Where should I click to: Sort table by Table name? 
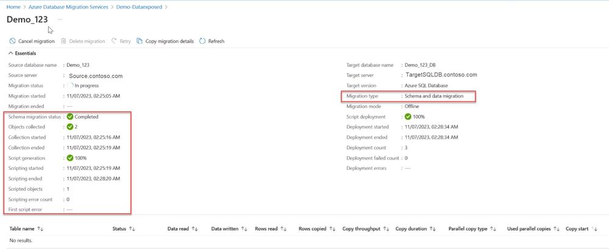(x=40, y=229)
